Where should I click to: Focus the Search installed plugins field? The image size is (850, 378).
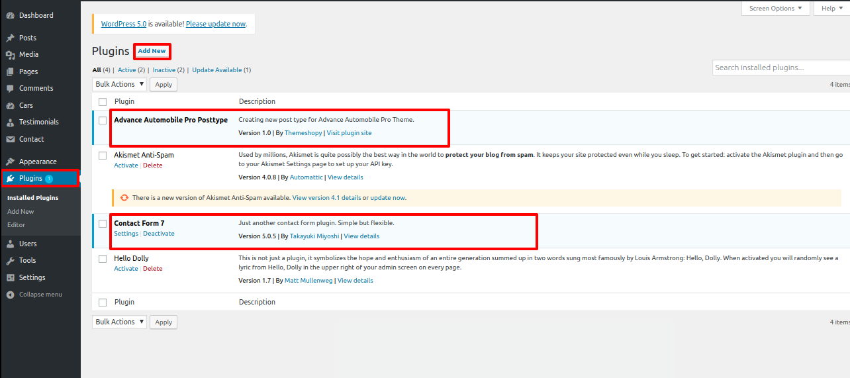(x=780, y=68)
